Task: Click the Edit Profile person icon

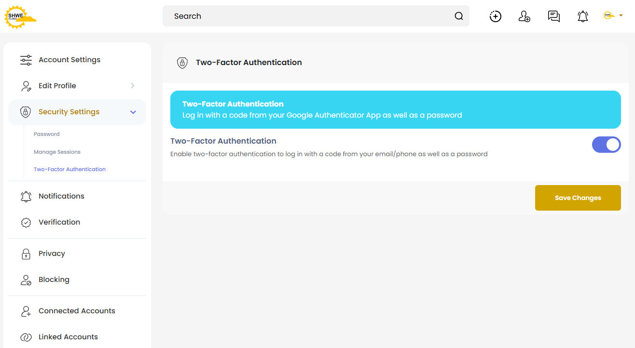Action: click(26, 86)
